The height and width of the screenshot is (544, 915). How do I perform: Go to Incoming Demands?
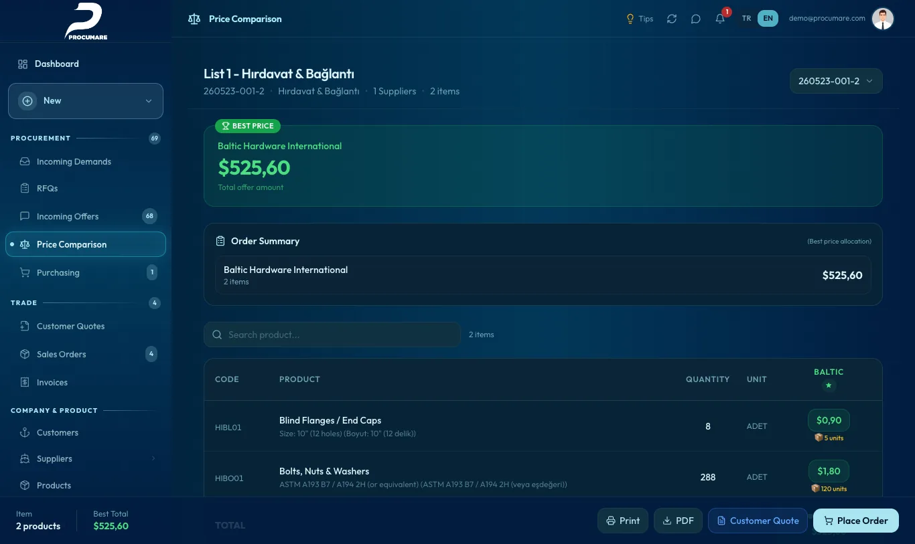point(86,162)
